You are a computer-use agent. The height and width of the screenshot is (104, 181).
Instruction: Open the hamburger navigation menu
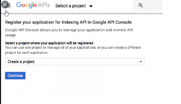click(9, 5)
